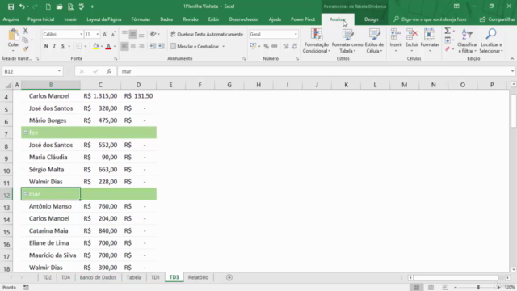
Task: Open Classificar e Filtrar menu
Action: (x=467, y=41)
